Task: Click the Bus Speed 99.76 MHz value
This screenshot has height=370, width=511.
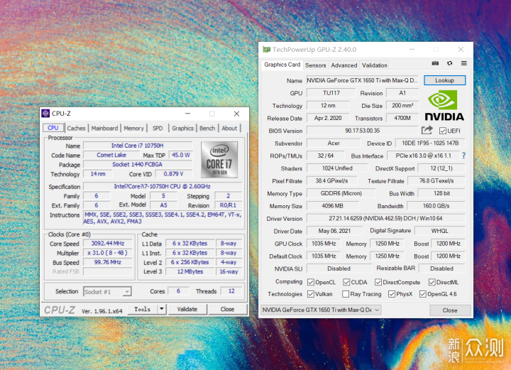Action: coord(108,263)
